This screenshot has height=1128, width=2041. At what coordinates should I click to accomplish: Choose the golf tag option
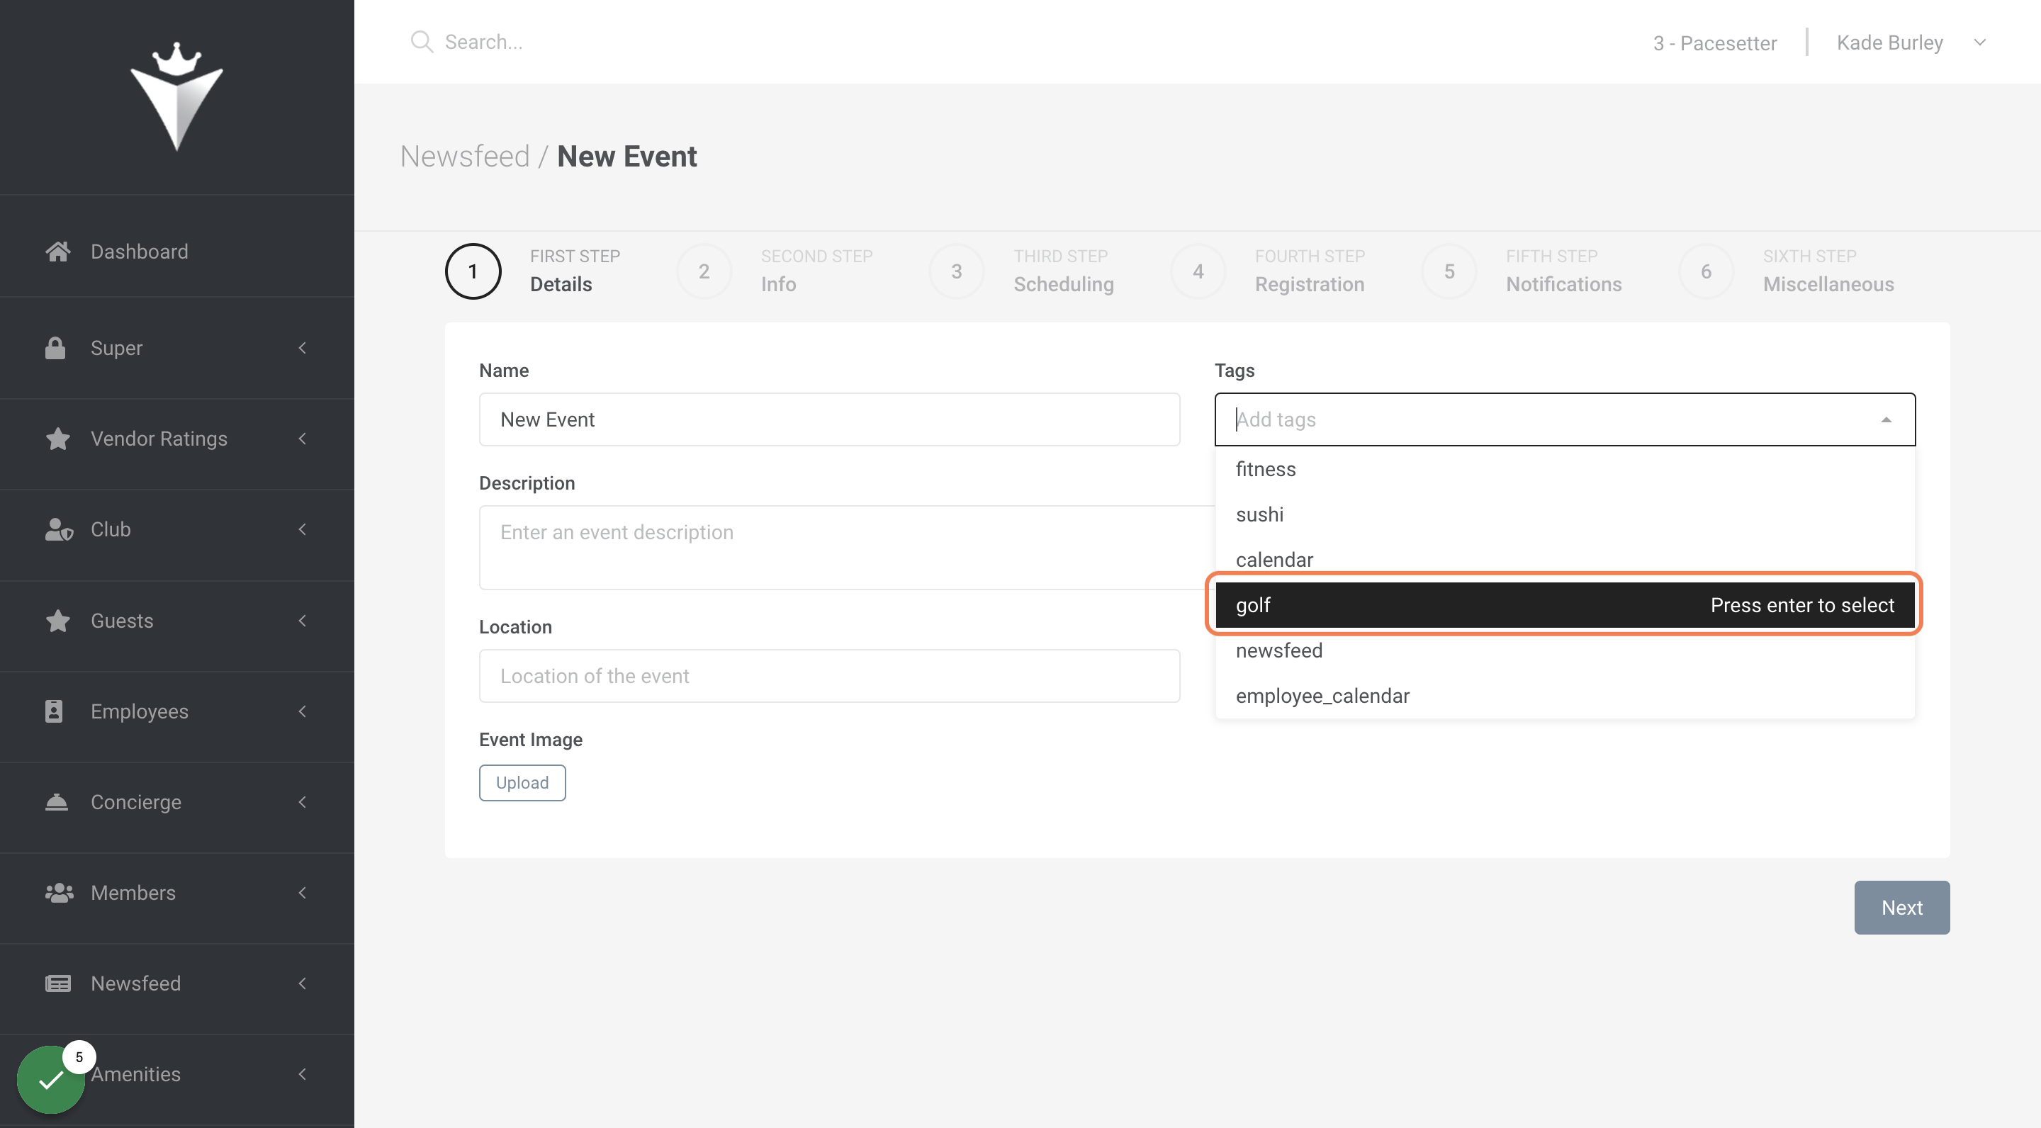click(x=1565, y=605)
